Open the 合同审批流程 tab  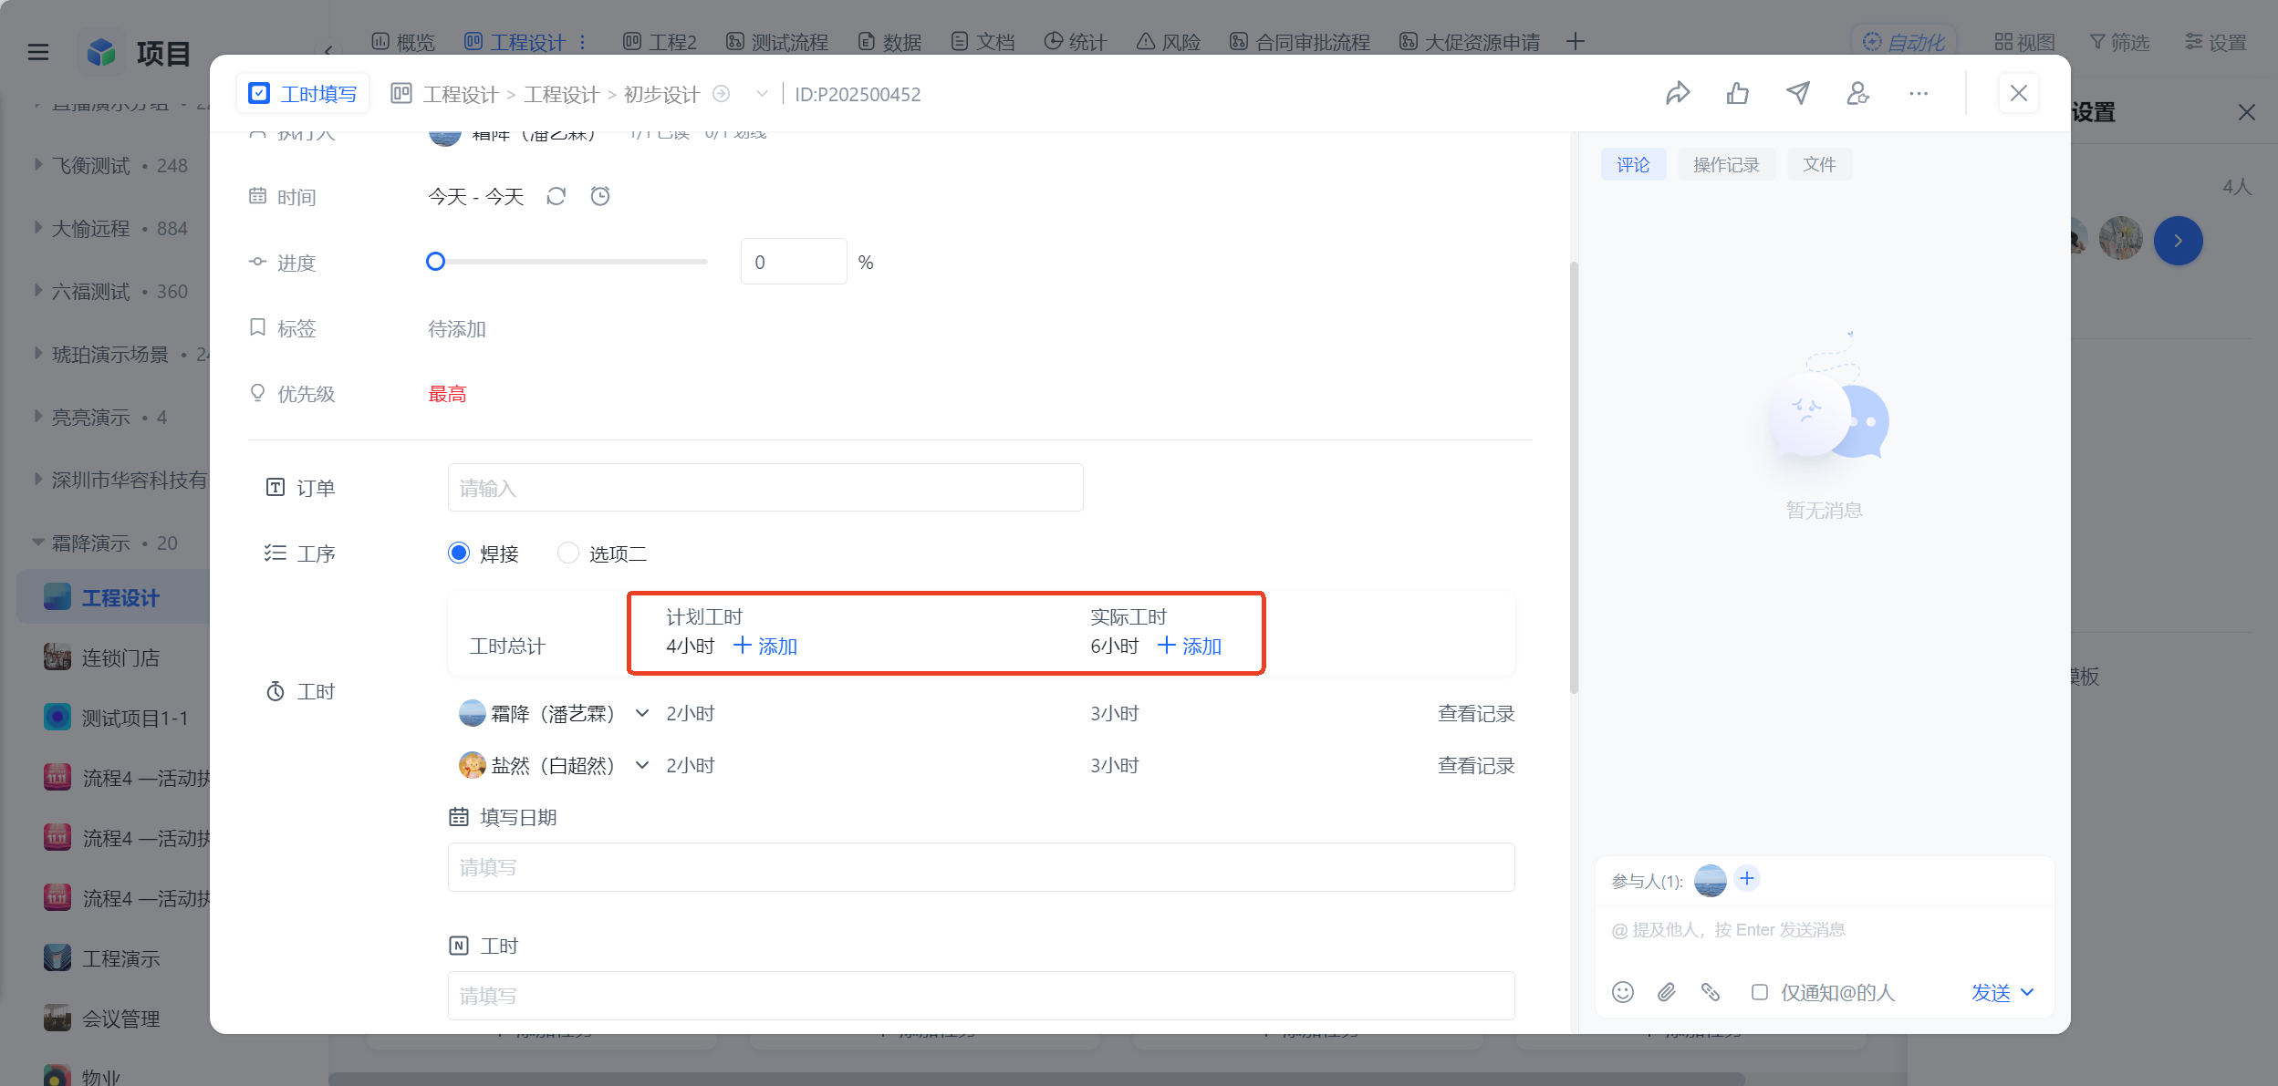pyautogui.click(x=1299, y=42)
